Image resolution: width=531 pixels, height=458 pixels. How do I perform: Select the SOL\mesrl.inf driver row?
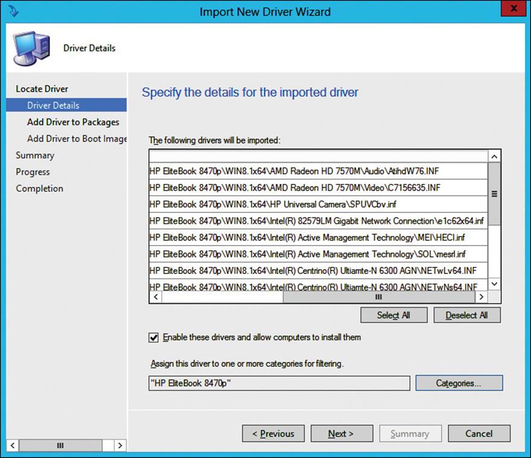tap(319, 254)
